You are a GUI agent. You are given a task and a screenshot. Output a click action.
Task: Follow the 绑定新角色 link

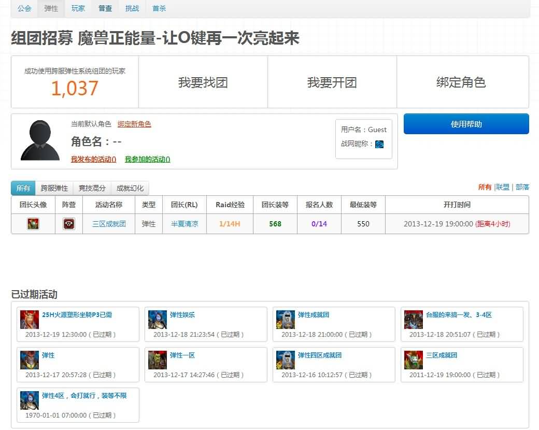pos(134,124)
